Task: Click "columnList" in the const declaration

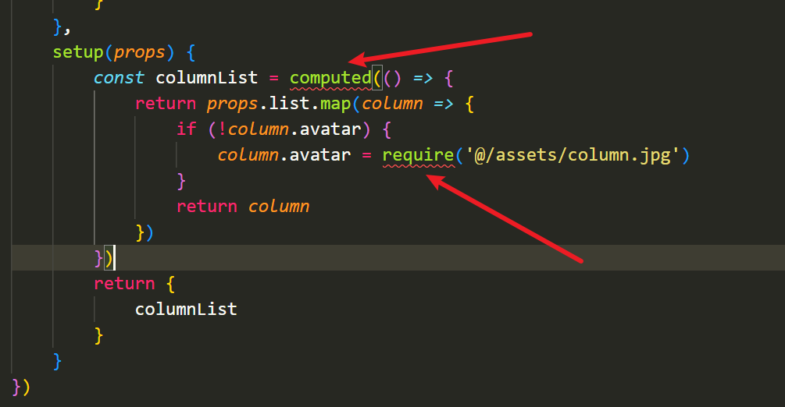Action: point(206,78)
